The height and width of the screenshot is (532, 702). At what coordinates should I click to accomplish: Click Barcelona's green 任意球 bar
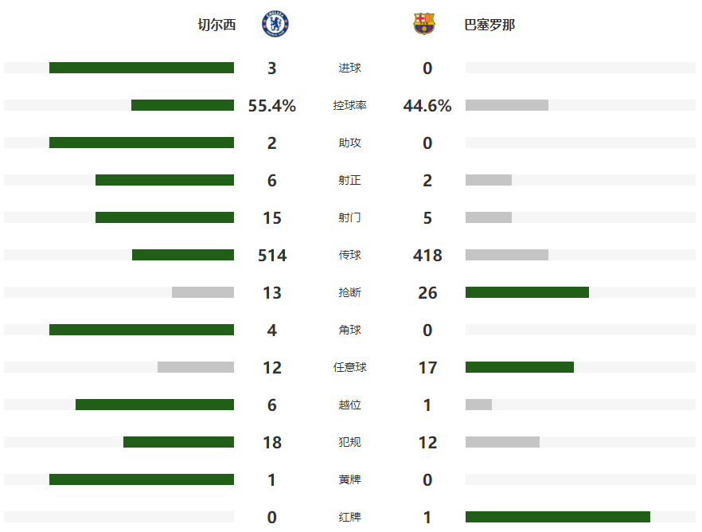[x=520, y=367]
